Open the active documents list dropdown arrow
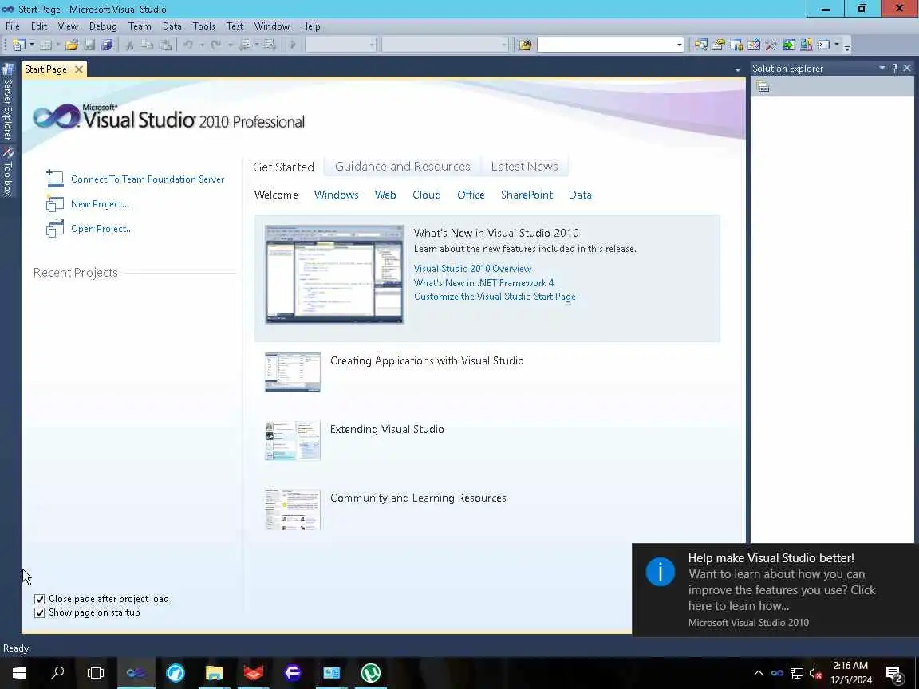Viewport: 919px width, 689px height. pyautogui.click(x=737, y=69)
